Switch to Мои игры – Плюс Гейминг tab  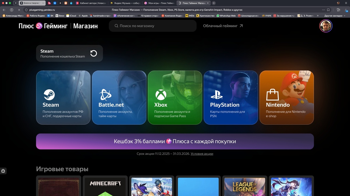159,3
